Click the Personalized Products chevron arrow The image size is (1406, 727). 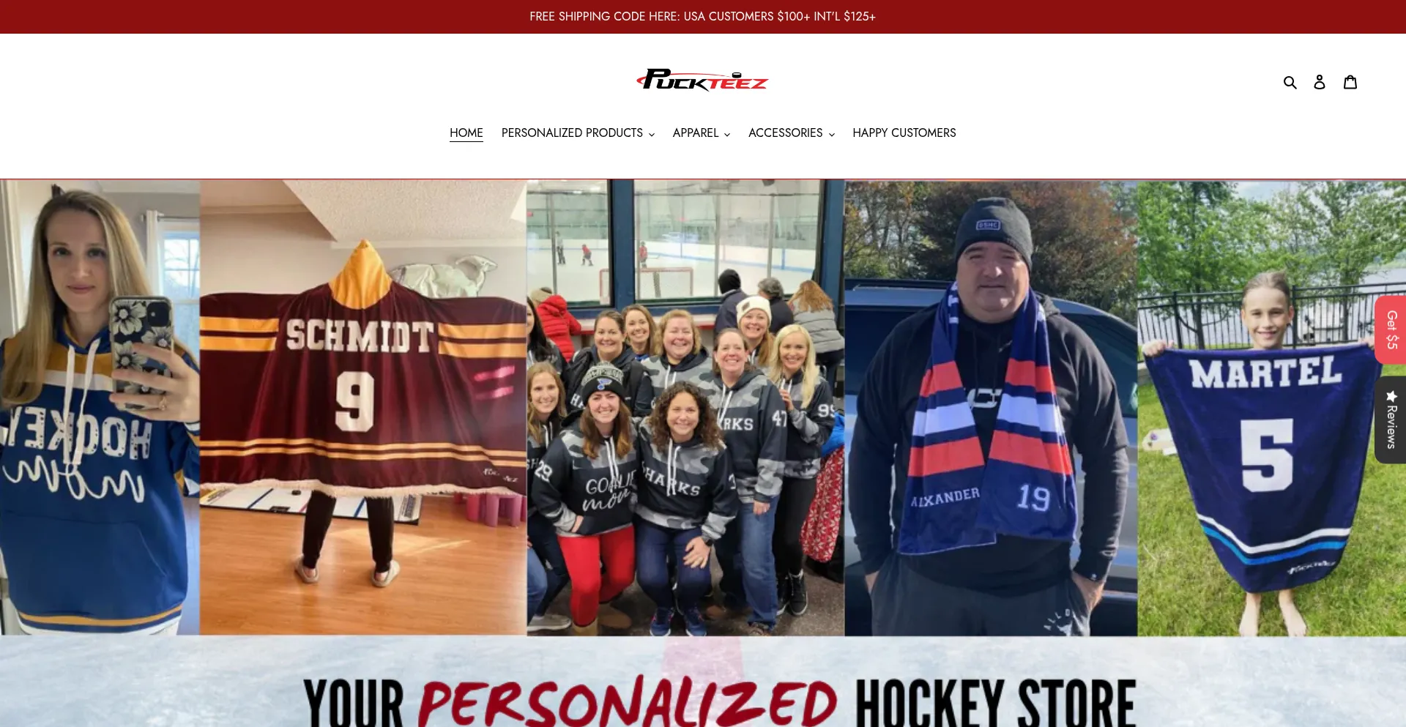click(x=652, y=135)
